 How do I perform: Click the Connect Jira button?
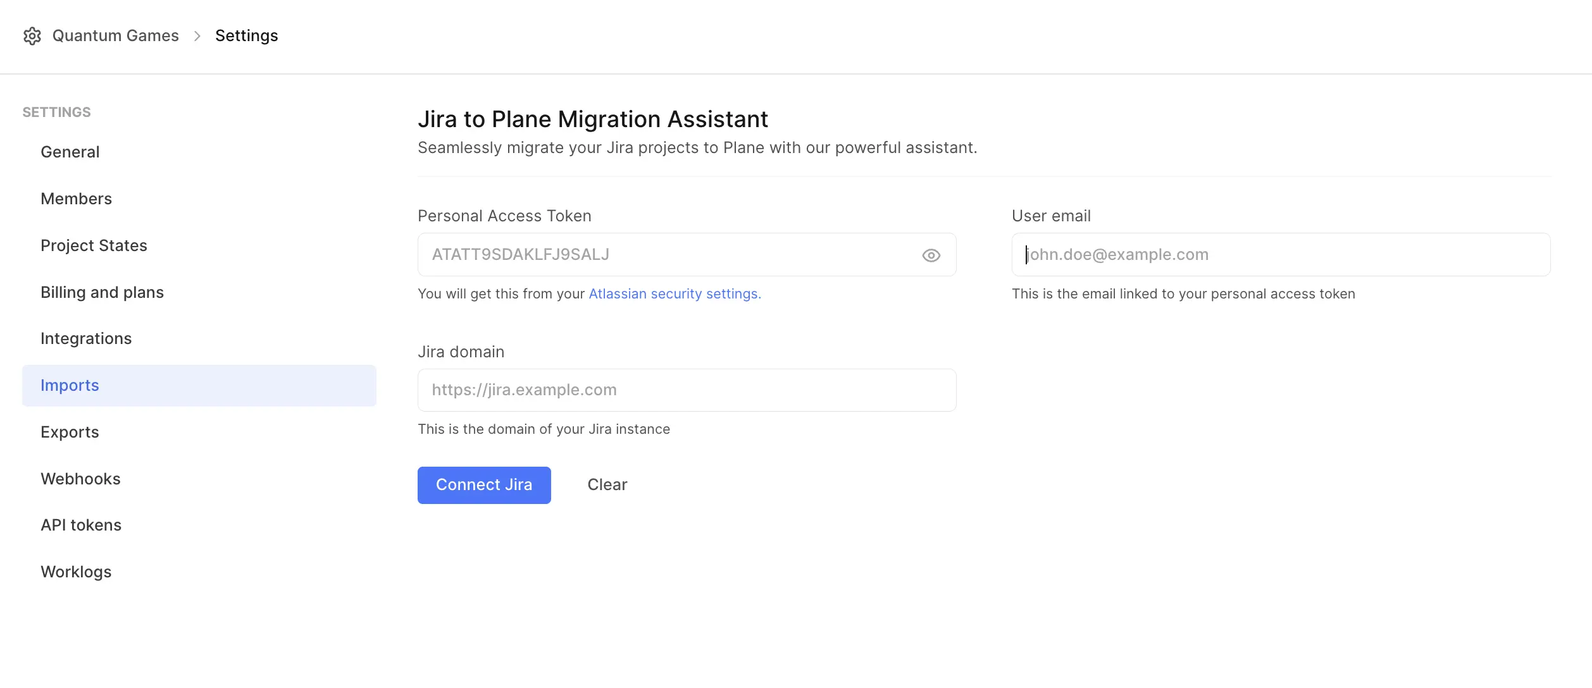(483, 484)
